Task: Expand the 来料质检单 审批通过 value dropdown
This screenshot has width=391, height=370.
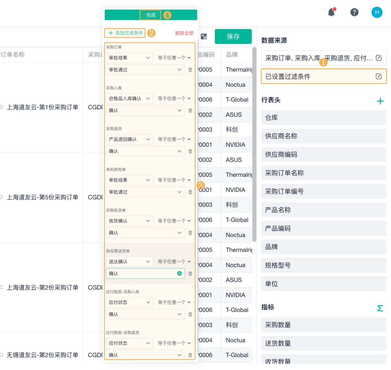Action: pos(145,192)
